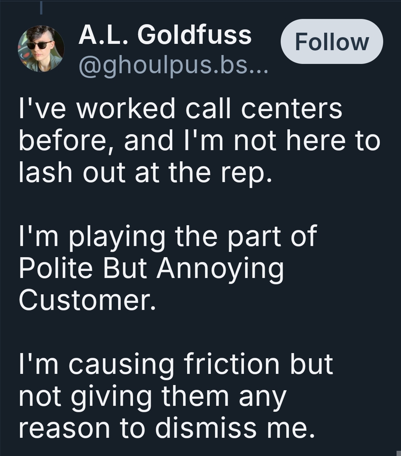Select the line "lash out at the rep."
This screenshot has height=456, width=401.
[146, 174]
